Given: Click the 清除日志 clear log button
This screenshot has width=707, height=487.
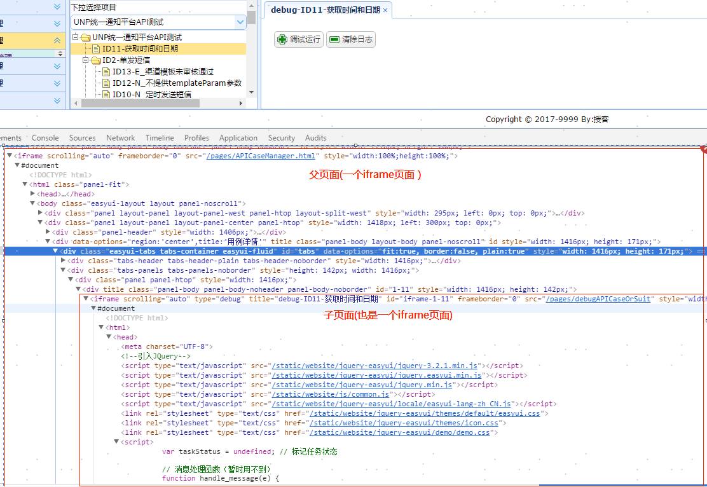Looking at the screenshot, I should (350, 39).
